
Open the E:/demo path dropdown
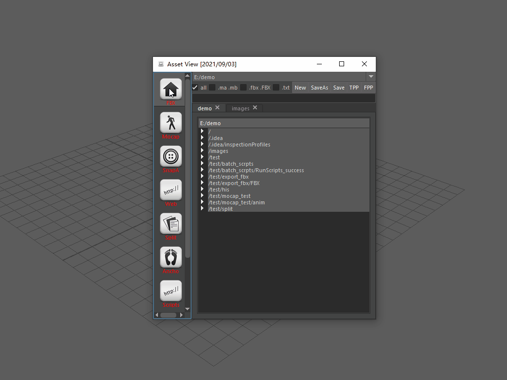point(371,77)
